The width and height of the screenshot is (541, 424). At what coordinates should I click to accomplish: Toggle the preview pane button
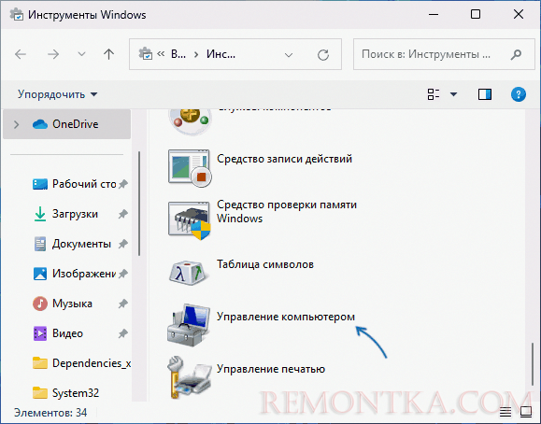(485, 94)
